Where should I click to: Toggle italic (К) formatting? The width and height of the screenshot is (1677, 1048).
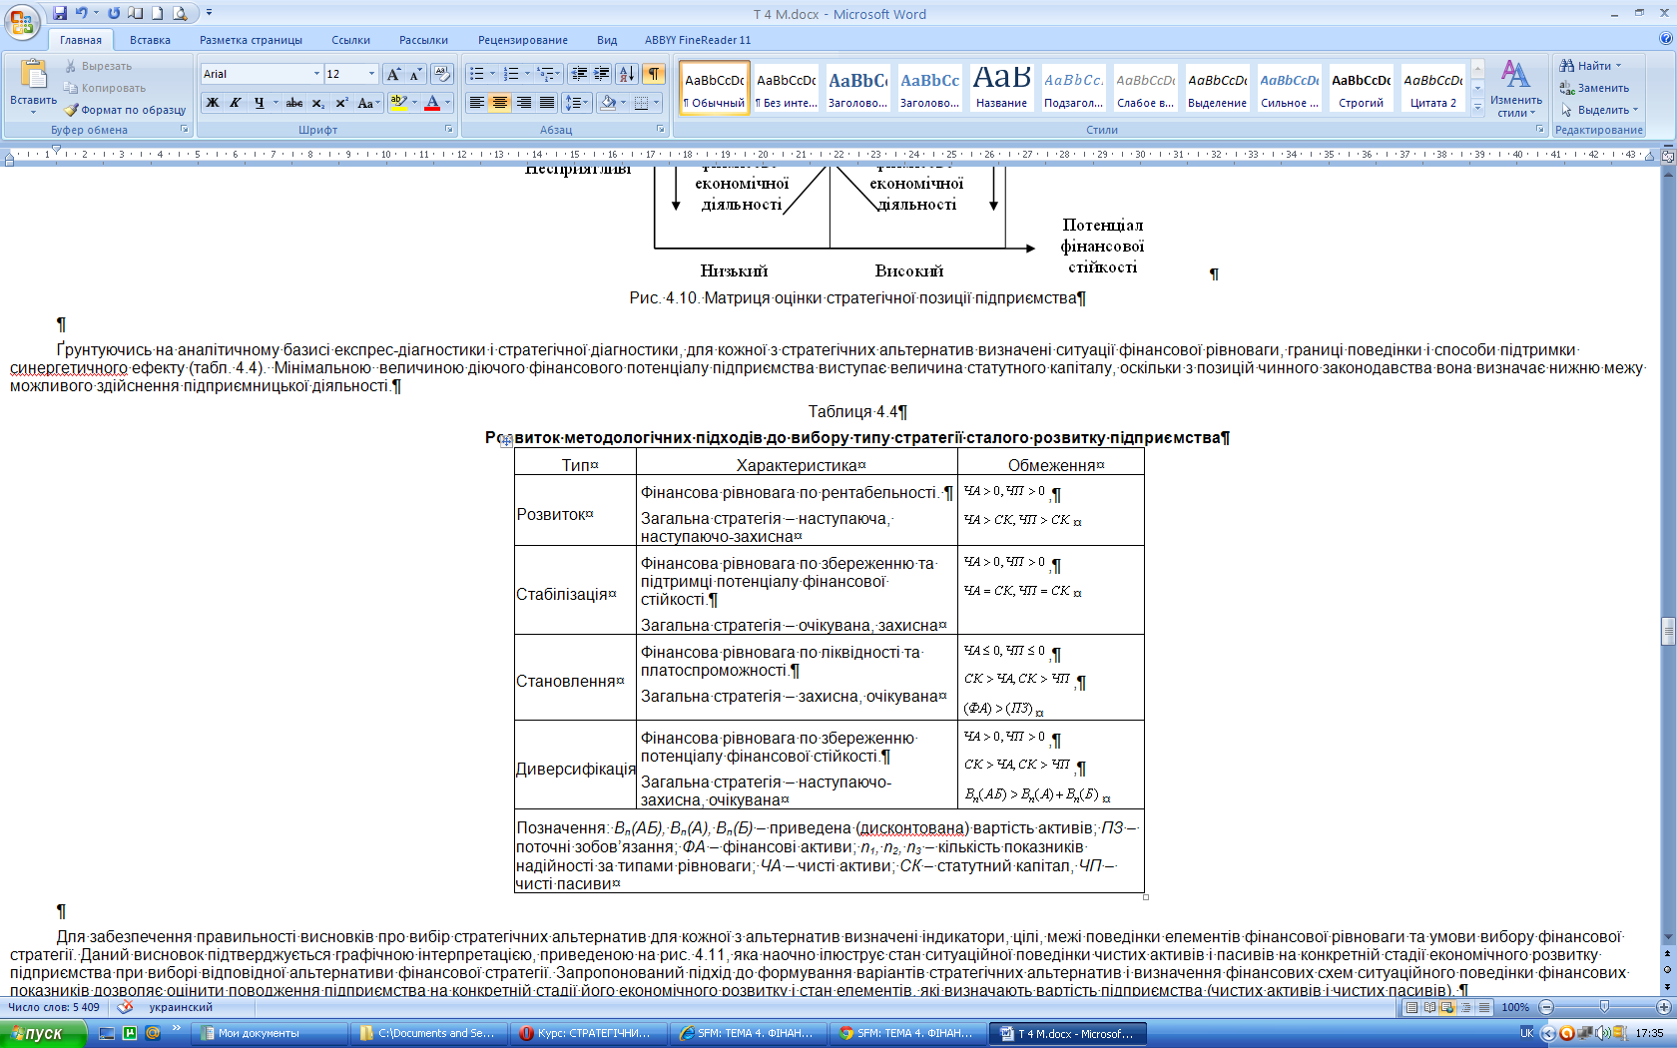pyautogui.click(x=236, y=103)
